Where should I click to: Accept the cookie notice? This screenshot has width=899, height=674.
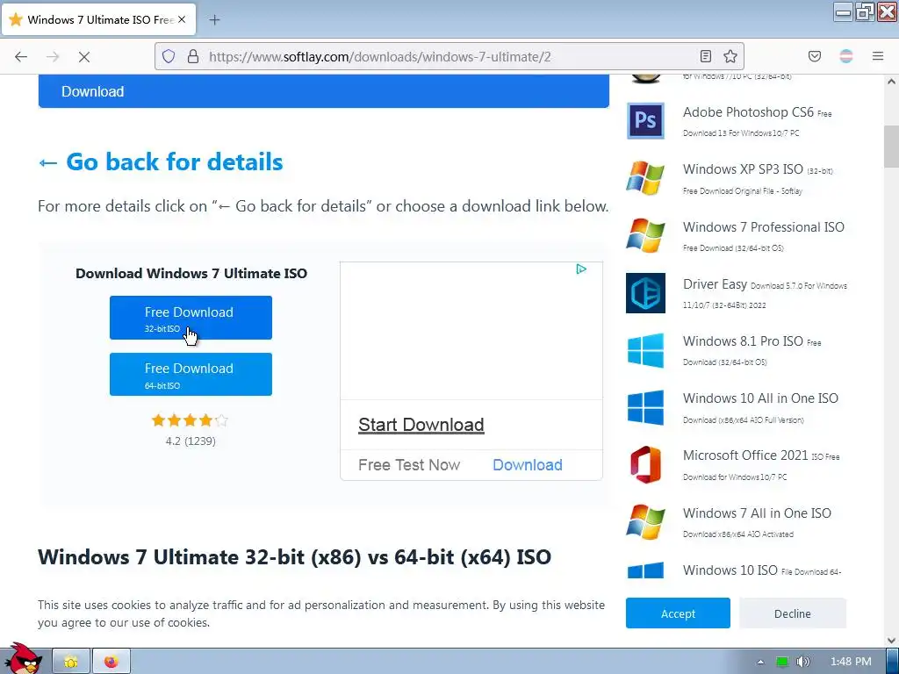coord(679,613)
